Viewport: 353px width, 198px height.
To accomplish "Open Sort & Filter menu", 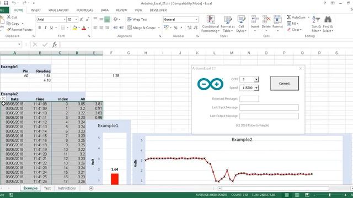I will pyautogui.click(x=316, y=24).
